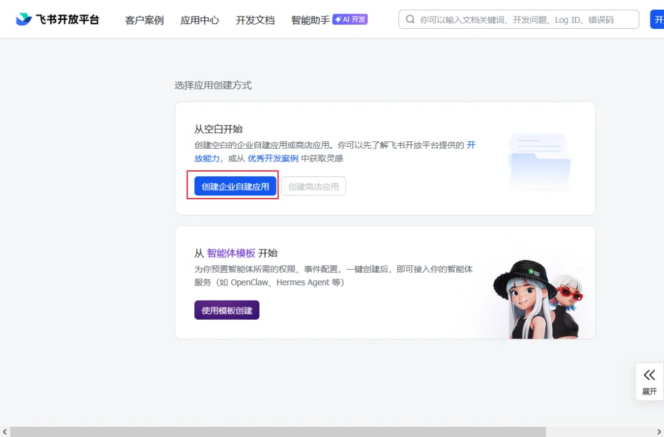Screen dimensions: 664x437
Task: Click the 创建商店应用 button
Action: click(314, 186)
